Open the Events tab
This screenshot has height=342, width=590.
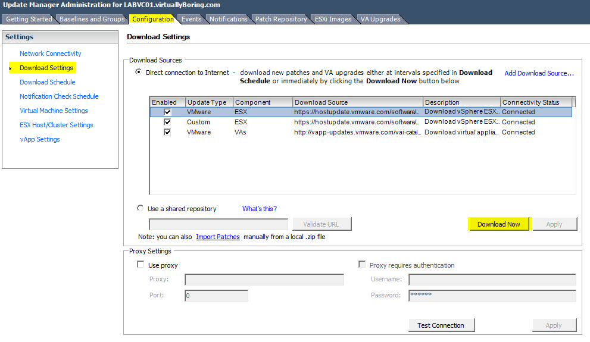pos(192,19)
